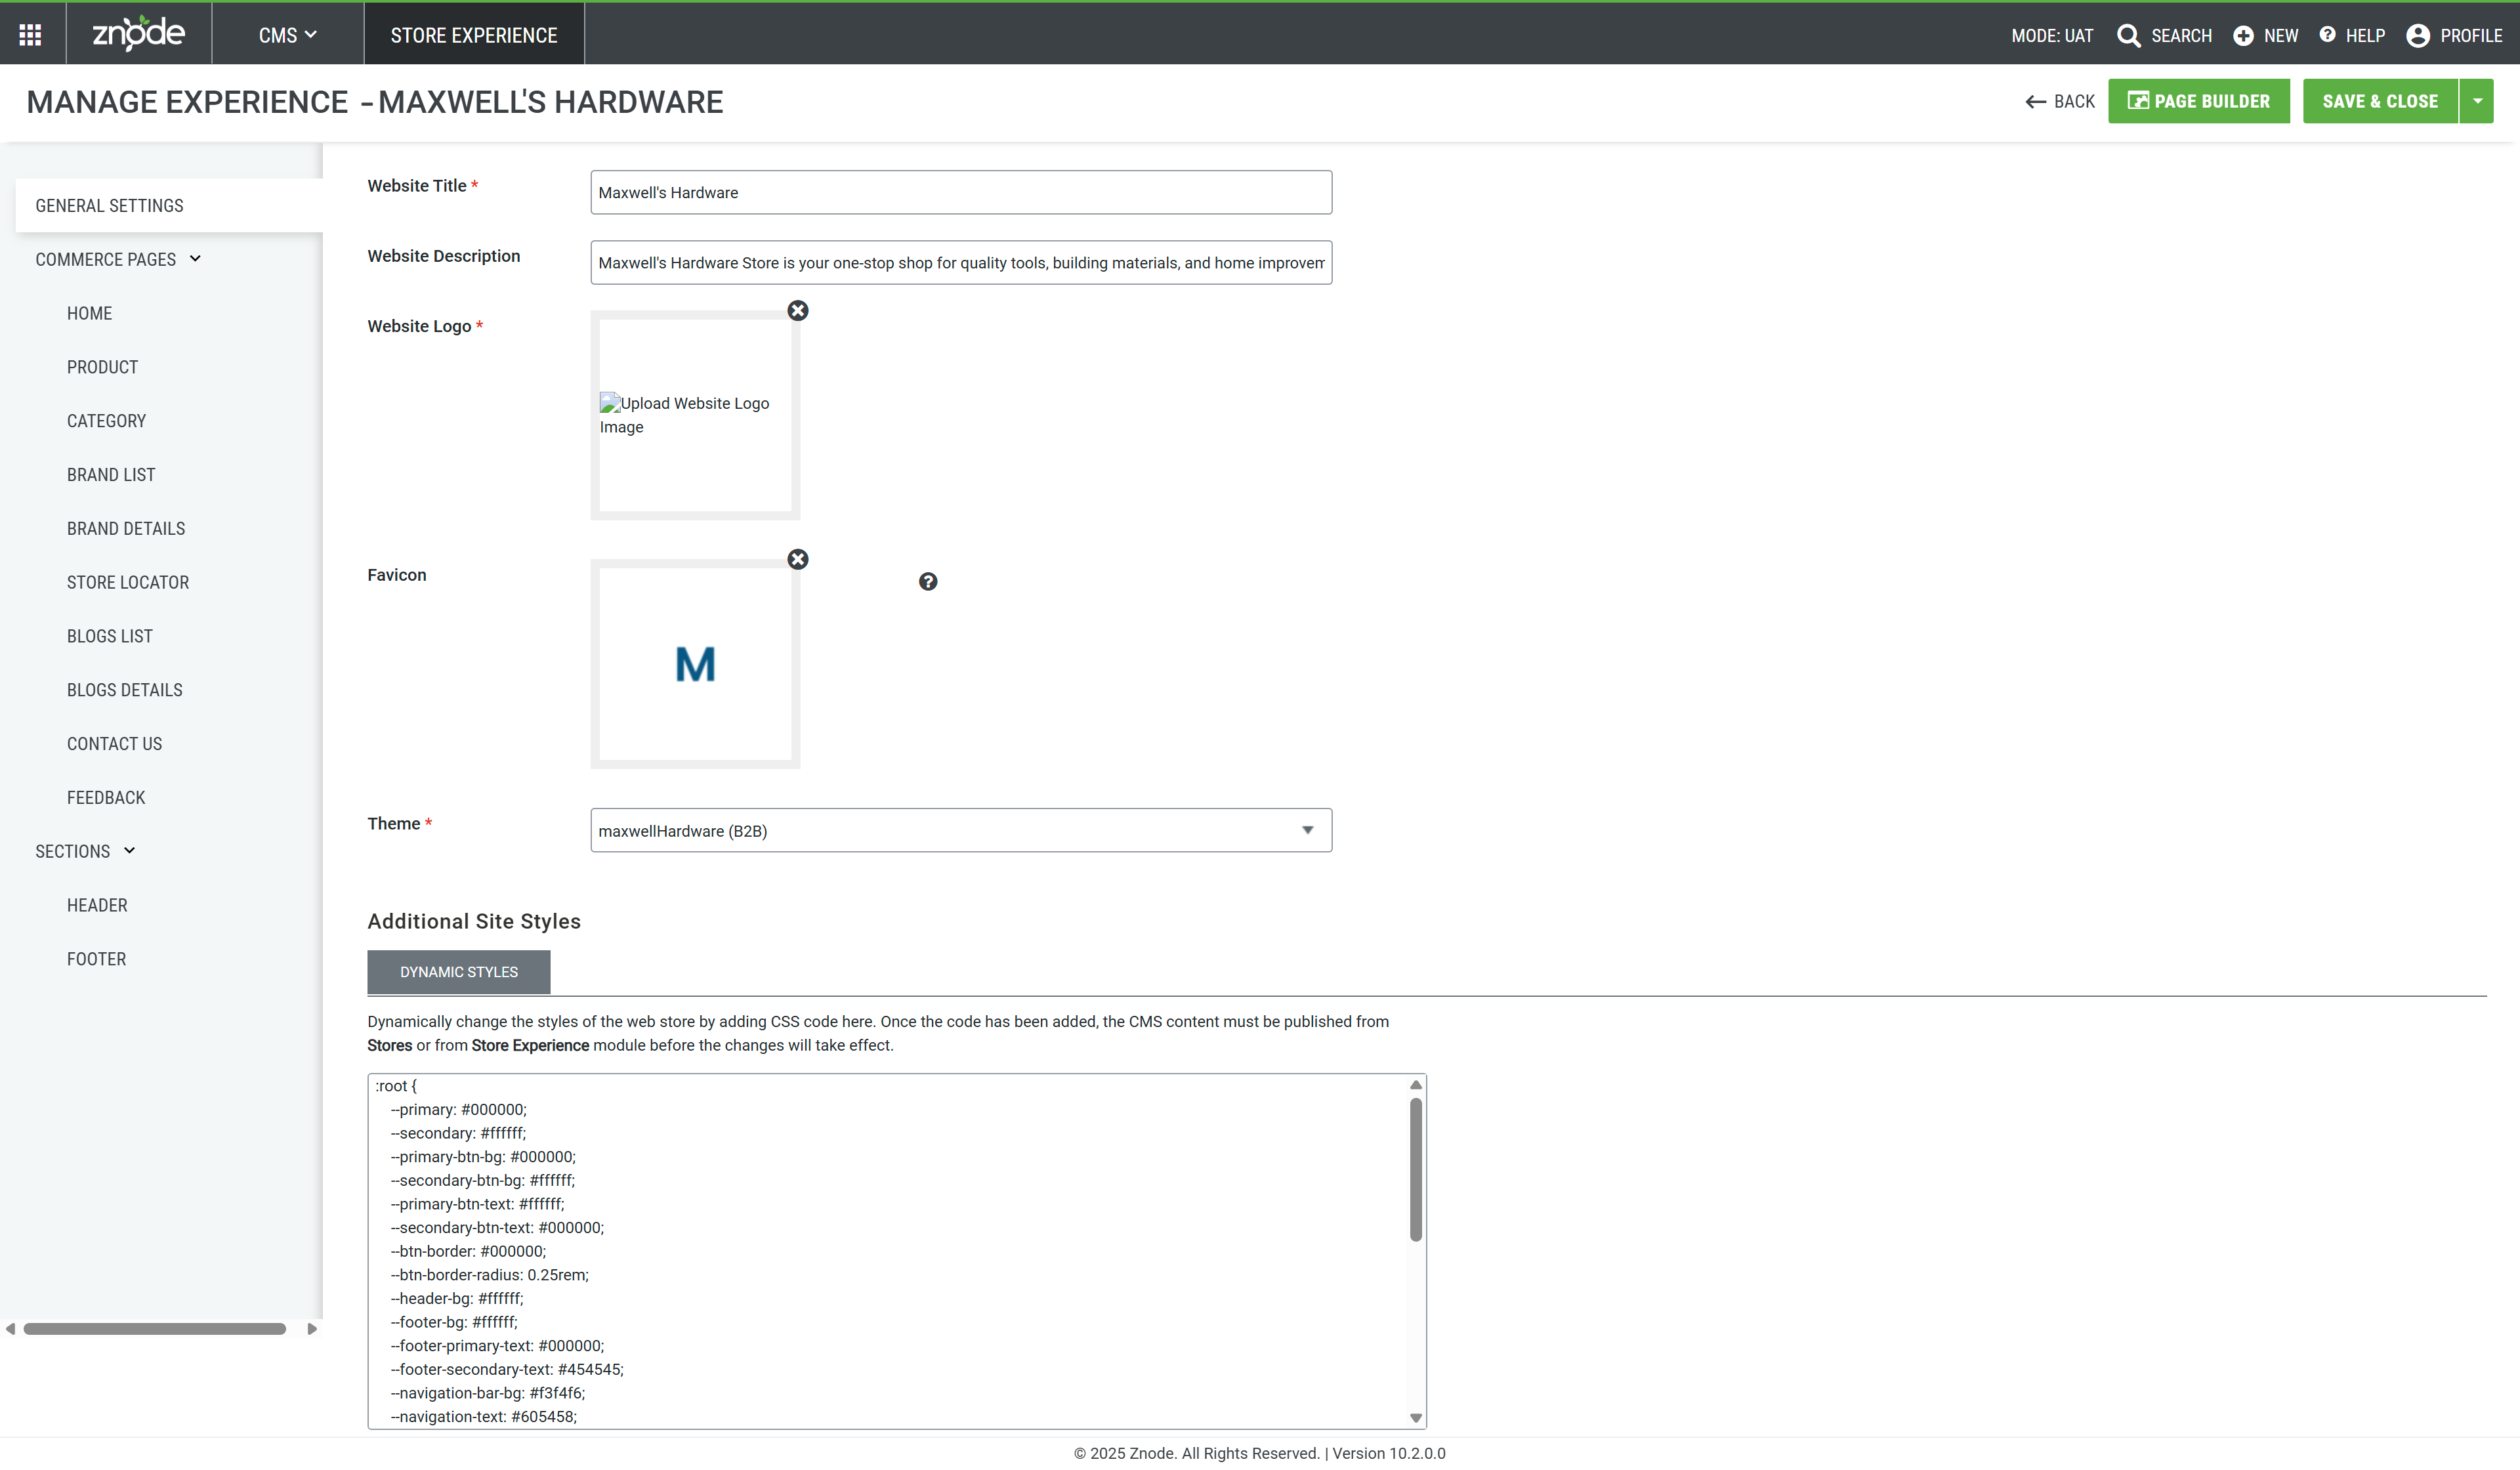The image size is (2520, 1470).
Task: Click the Page Builder button
Action: 2198,101
